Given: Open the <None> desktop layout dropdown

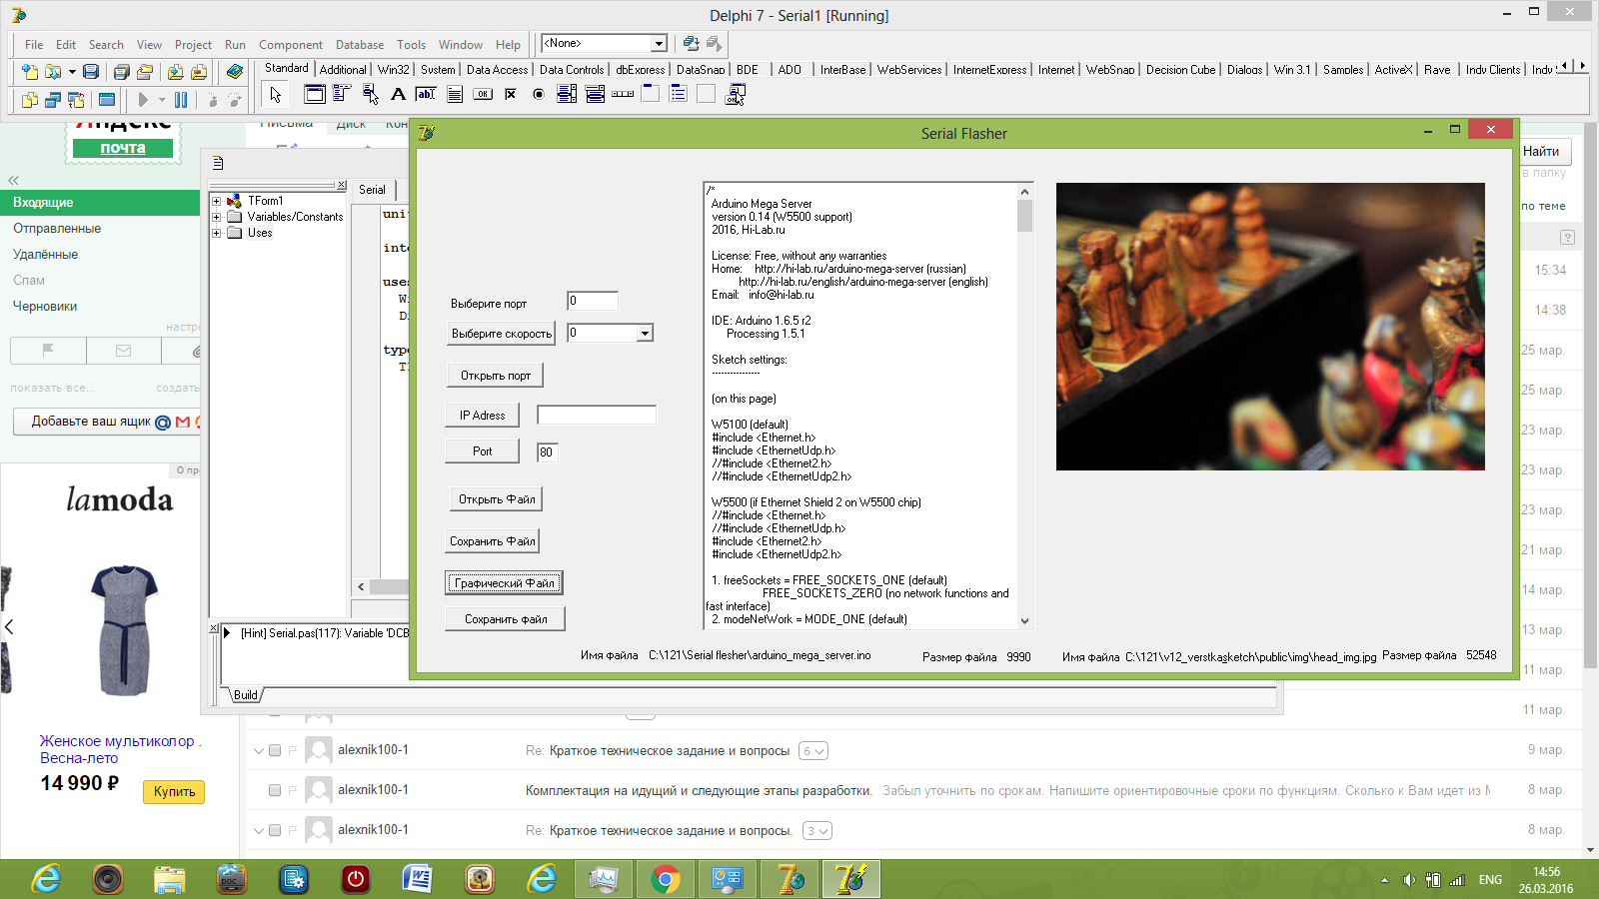Looking at the screenshot, I should pos(659,44).
